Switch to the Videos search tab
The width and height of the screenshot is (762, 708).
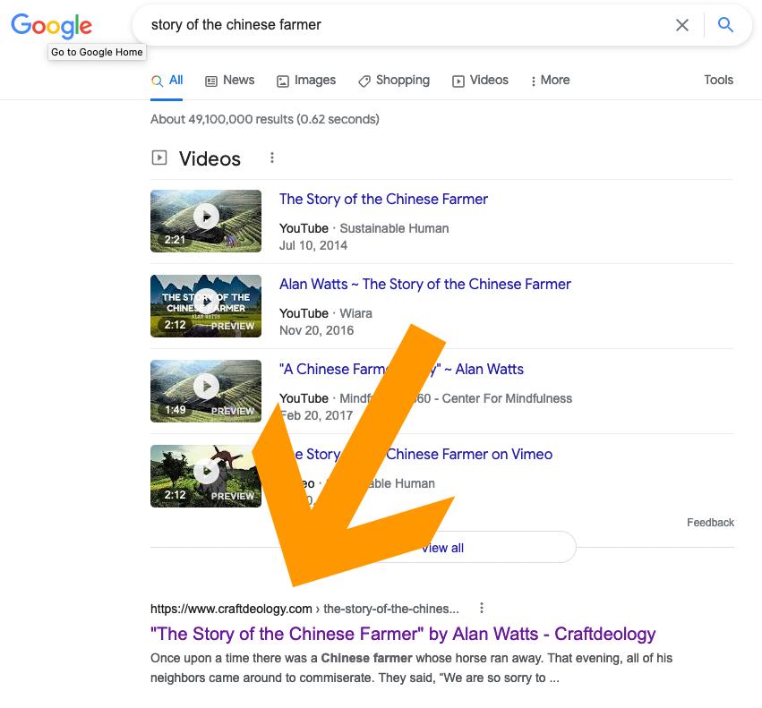pyautogui.click(x=480, y=80)
